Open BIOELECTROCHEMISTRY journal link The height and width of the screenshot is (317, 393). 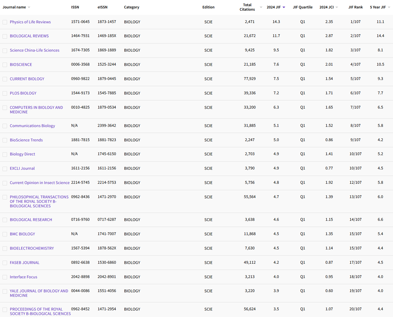coord(32,248)
